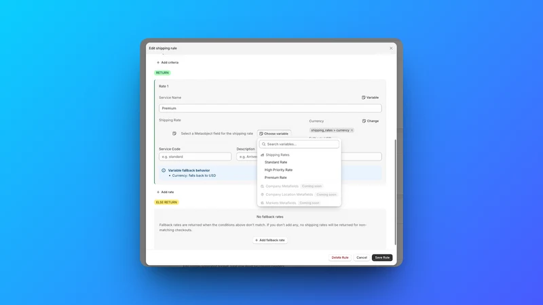Image resolution: width=543 pixels, height=305 pixels.
Task: Click the Delete Rule button
Action: click(340, 258)
